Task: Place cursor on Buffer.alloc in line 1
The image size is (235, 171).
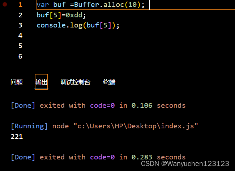Action: pyautogui.click(x=99, y=5)
